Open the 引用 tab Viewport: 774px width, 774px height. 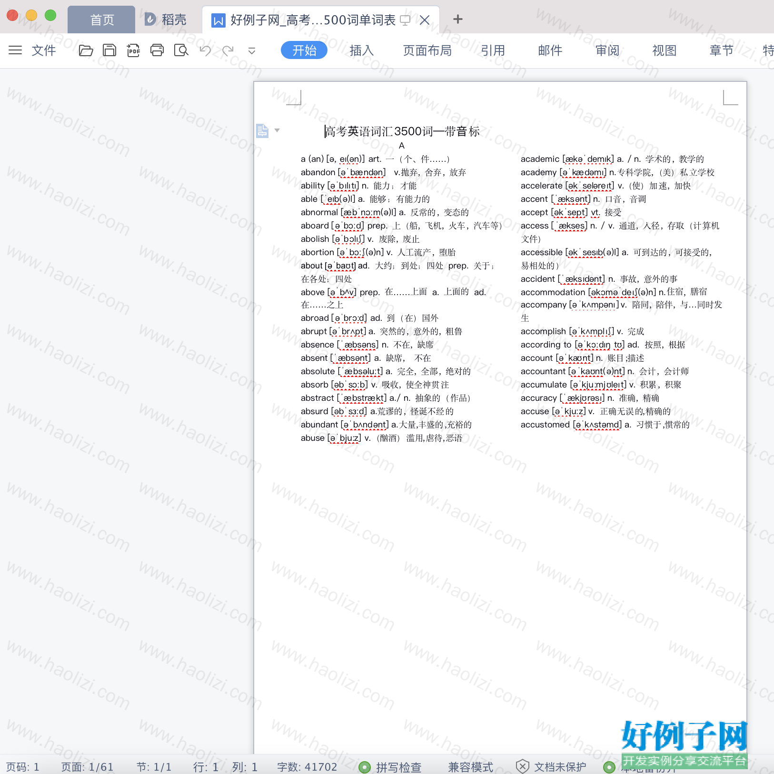coord(493,50)
